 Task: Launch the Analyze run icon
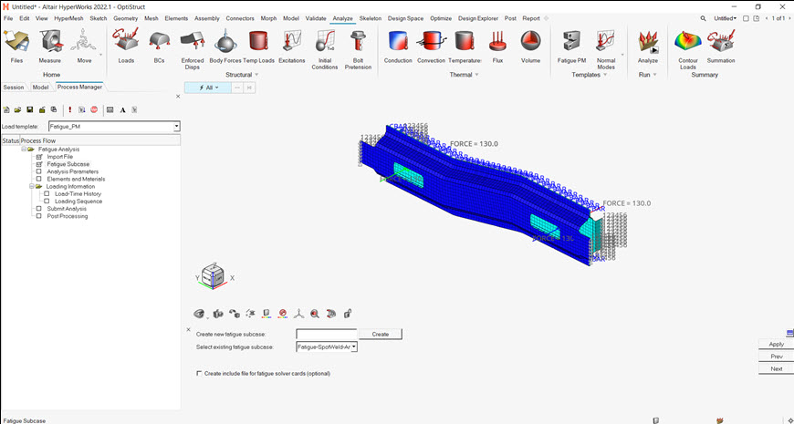[x=648, y=44]
